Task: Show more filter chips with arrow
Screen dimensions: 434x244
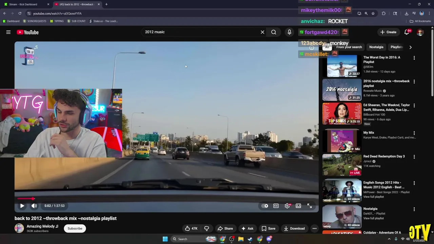Action: 410,47
